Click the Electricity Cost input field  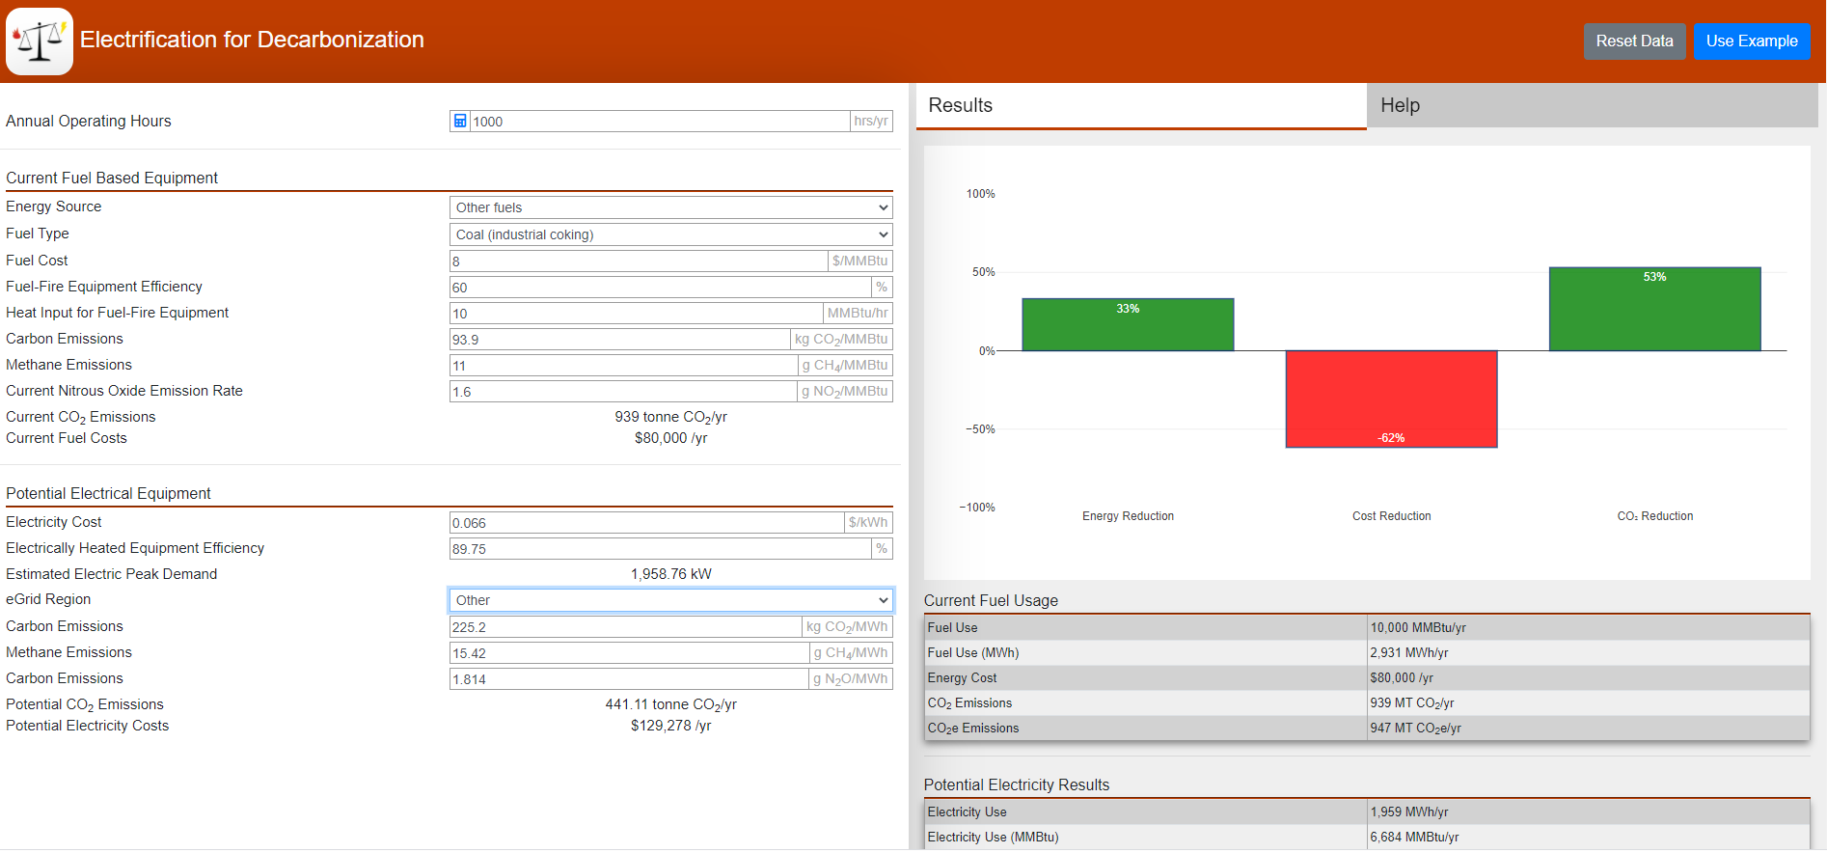point(646,522)
